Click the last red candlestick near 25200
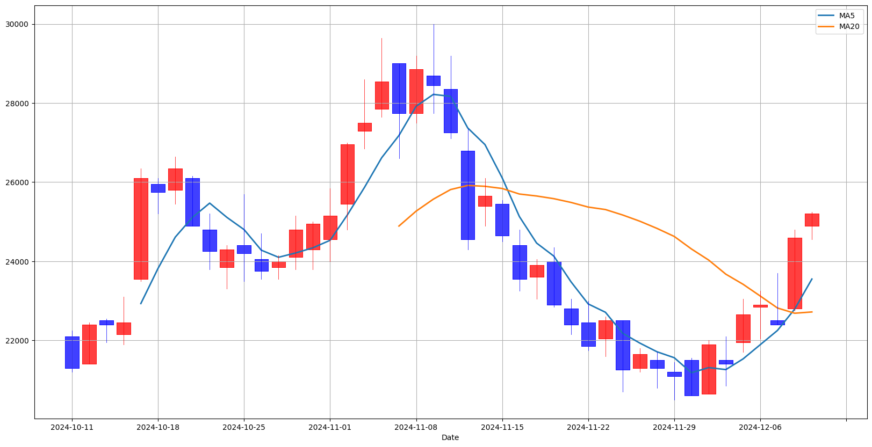The width and height of the screenshot is (872, 447). point(812,219)
